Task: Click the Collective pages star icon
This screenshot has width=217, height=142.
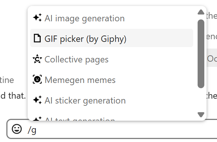Action: [37, 59]
